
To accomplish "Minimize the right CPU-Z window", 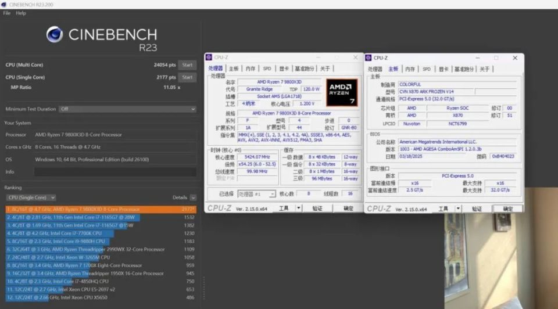I will pos(478,58).
